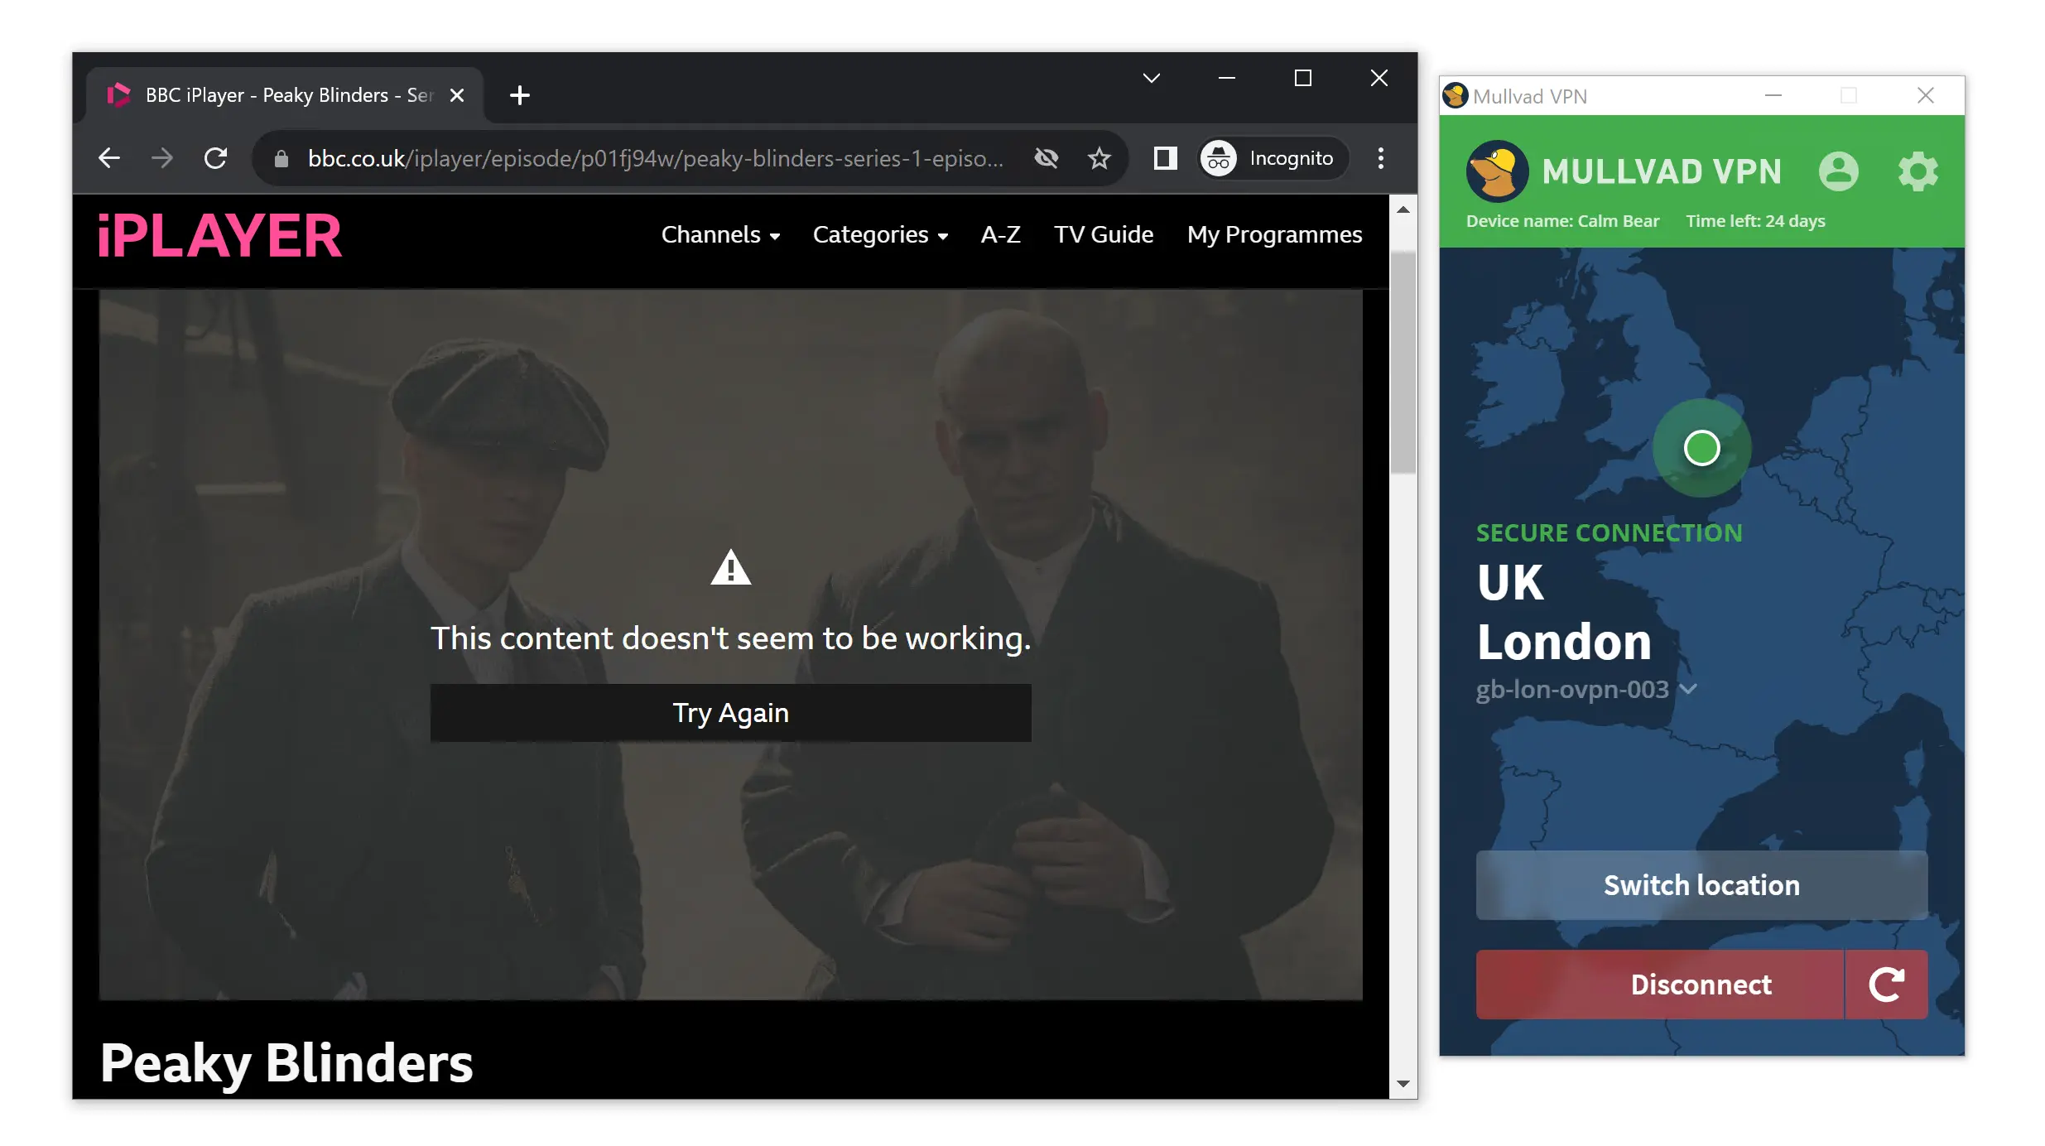Click the BBC iPlayer logo

coord(219,234)
